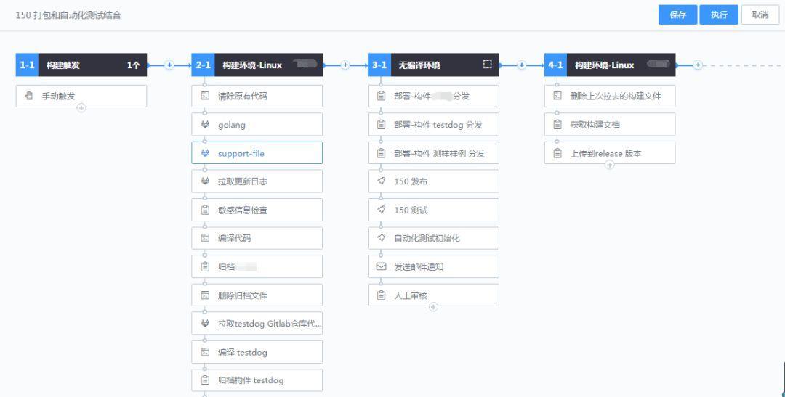The height and width of the screenshot is (397, 785).
Task: Add a task below 人工审核
Action: pyautogui.click(x=433, y=306)
